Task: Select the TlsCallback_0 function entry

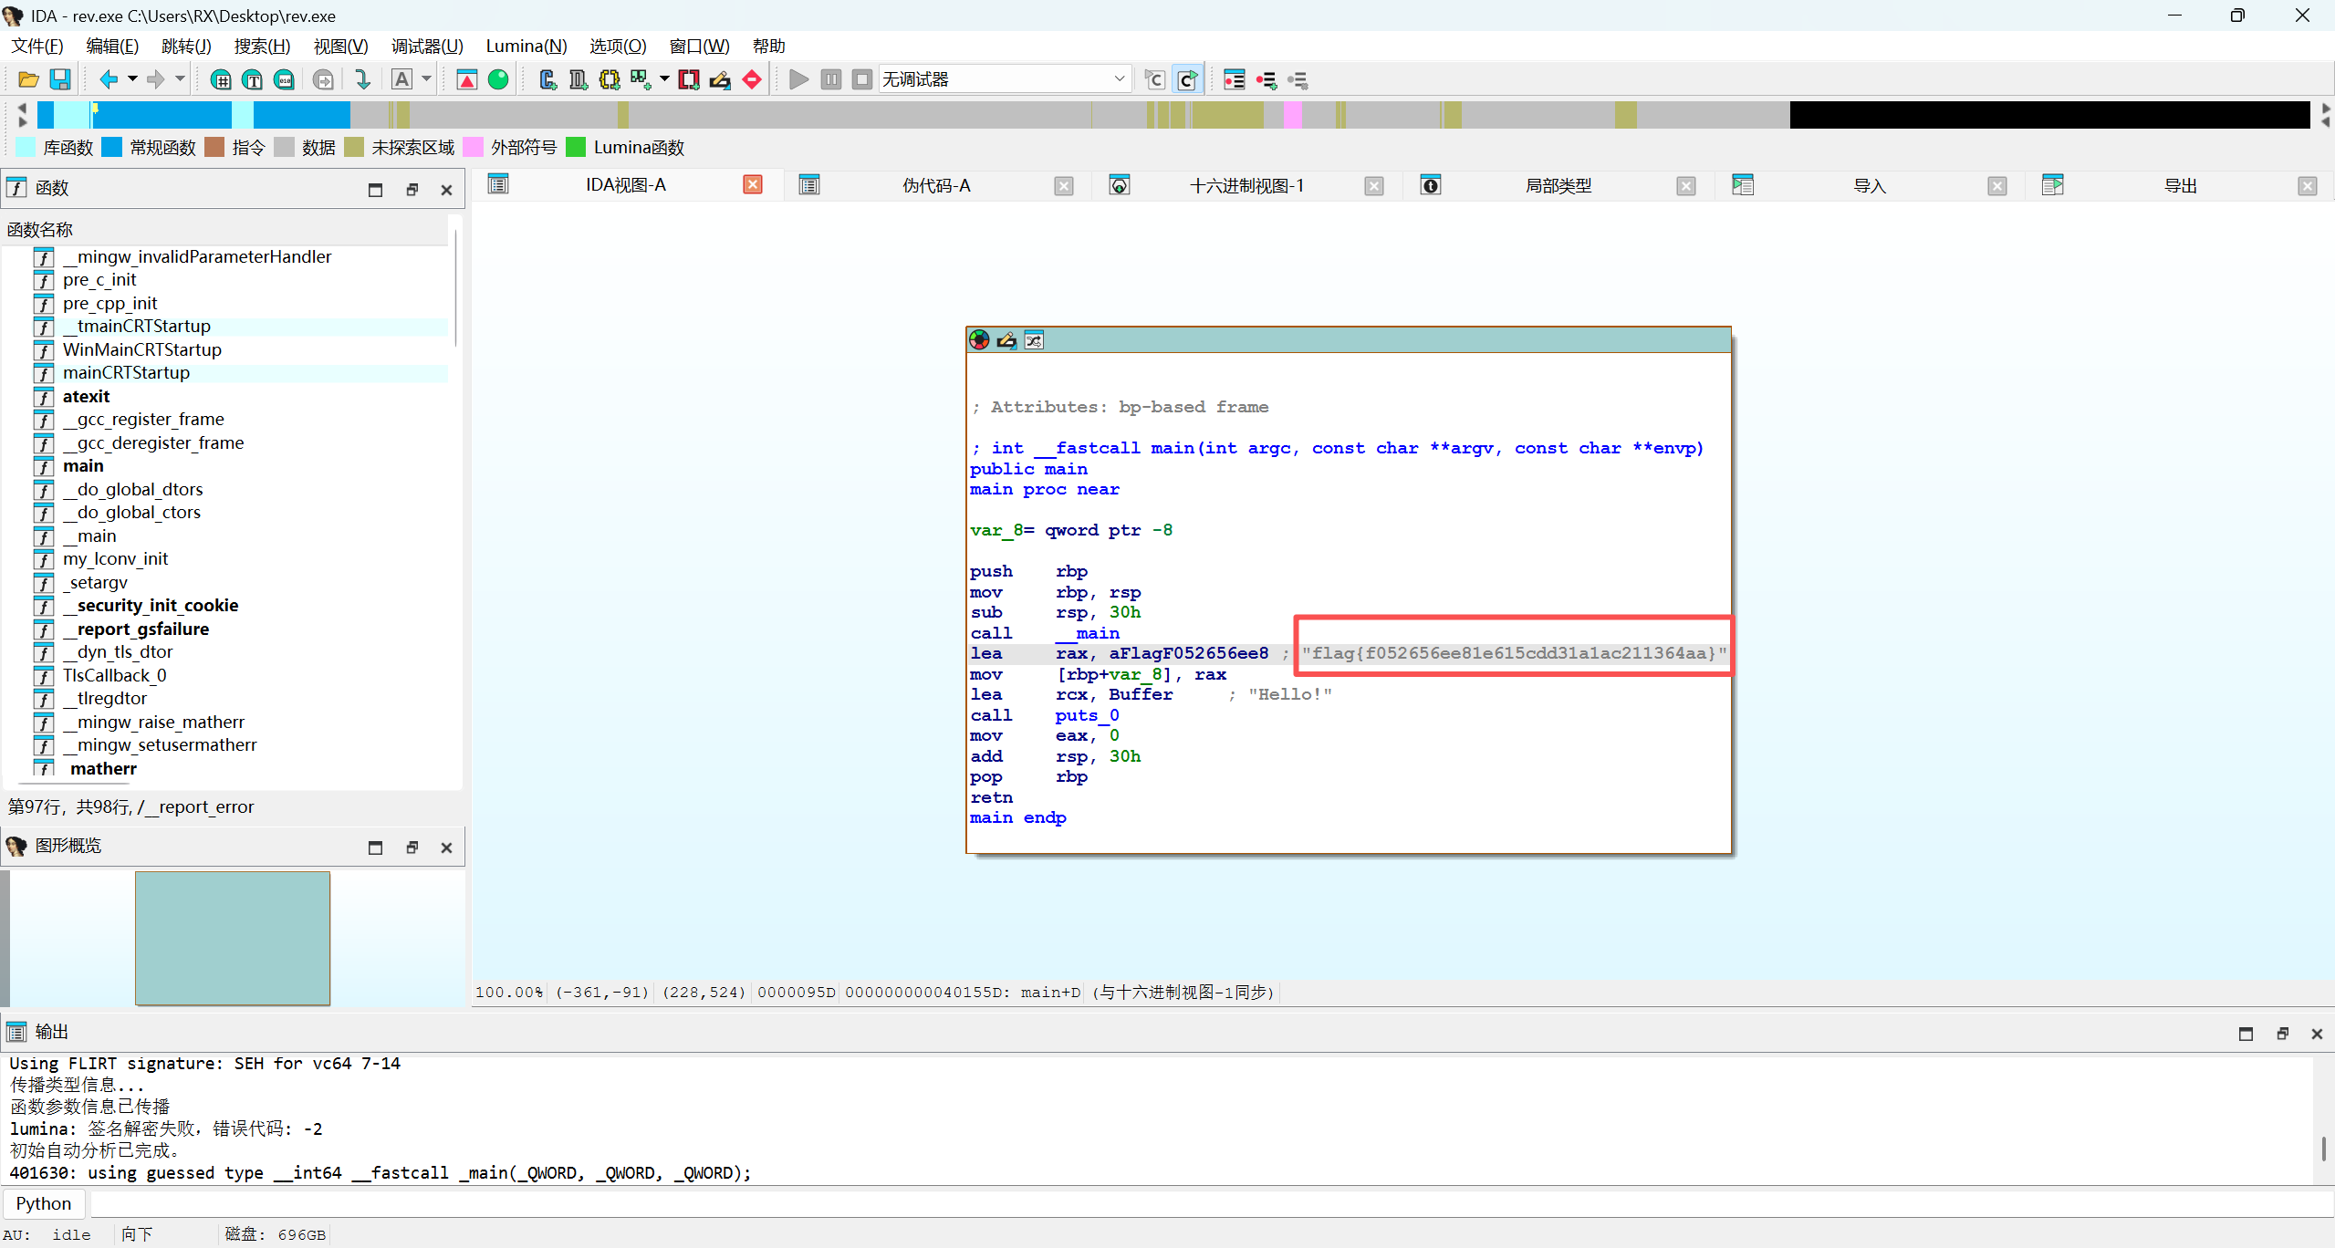Action: pyautogui.click(x=114, y=675)
